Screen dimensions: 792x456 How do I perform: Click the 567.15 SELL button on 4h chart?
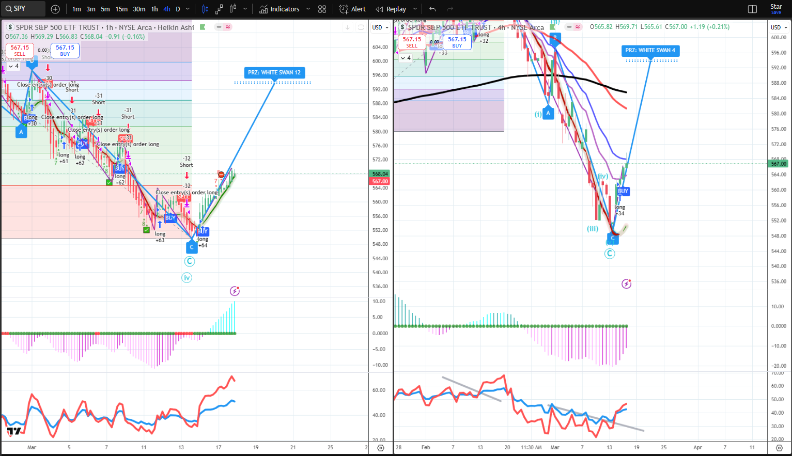[x=412, y=42]
